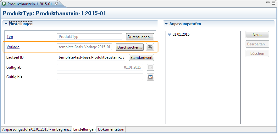Maximize the editor pane via top-right icon
Viewport: 278px width, 134px height.
click(x=274, y=3)
